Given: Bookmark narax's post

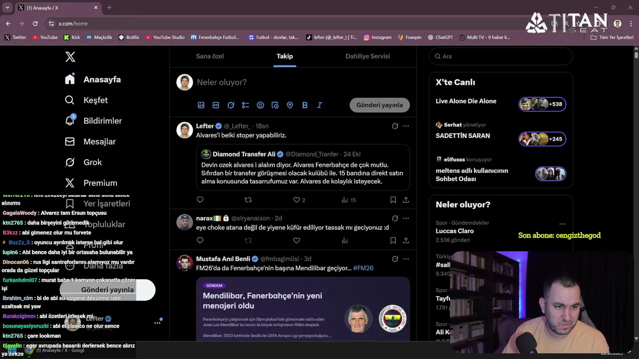Looking at the screenshot, I should pyautogui.click(x=393, y=240).
